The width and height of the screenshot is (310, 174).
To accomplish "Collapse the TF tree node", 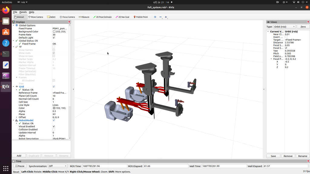I will 13,47.
